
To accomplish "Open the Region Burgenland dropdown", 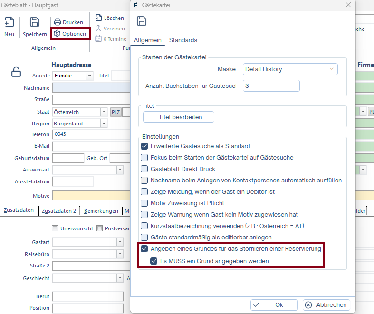I will (x=104, y=124).
